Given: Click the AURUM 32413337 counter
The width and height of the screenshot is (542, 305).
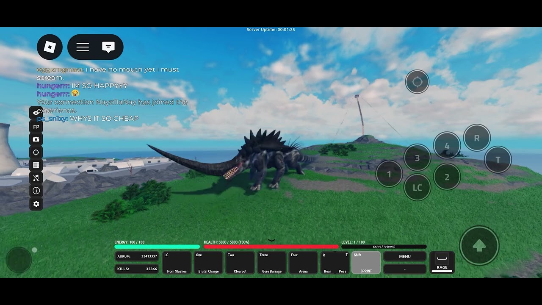Looking at the screenshot, I should 137,256.
